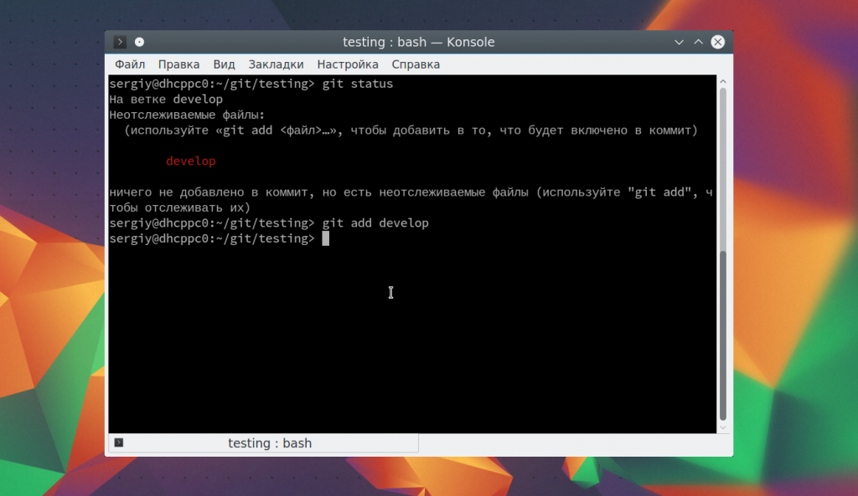
Task: Click the terminal icon on the bash tab
Action: (119, 442)
